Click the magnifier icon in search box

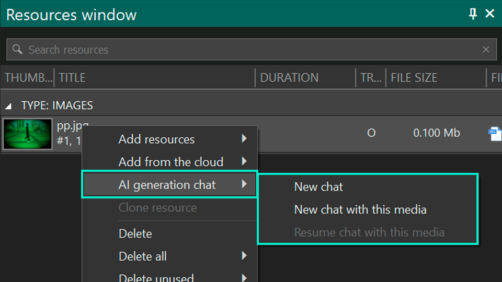[x=17, y=49]
